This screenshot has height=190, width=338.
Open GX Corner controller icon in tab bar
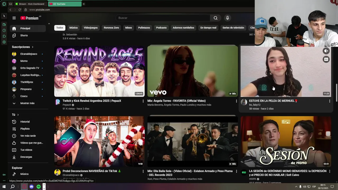10,4
